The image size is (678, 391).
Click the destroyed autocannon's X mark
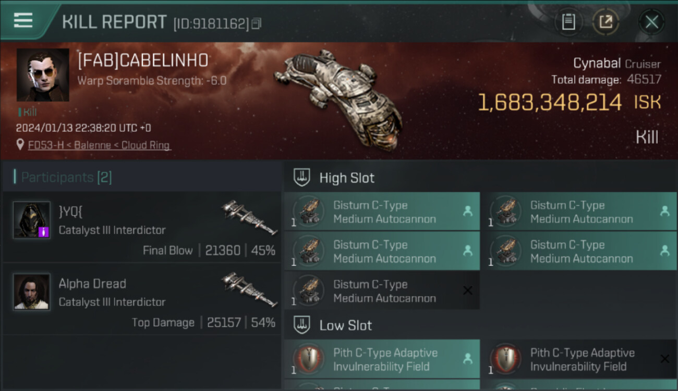468,290
